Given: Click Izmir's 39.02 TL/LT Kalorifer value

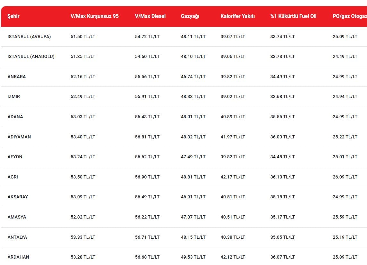Looking at the screenshot, I should [x=233, y=96].
